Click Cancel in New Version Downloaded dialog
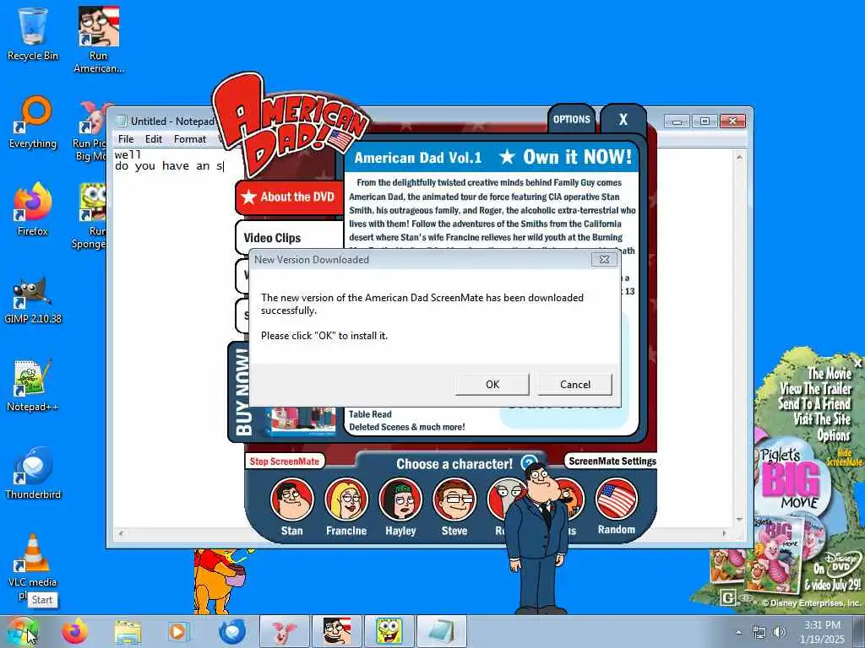The height and width of the screenshot is (648, 865). pyautogui.click(x=574, y=385)
